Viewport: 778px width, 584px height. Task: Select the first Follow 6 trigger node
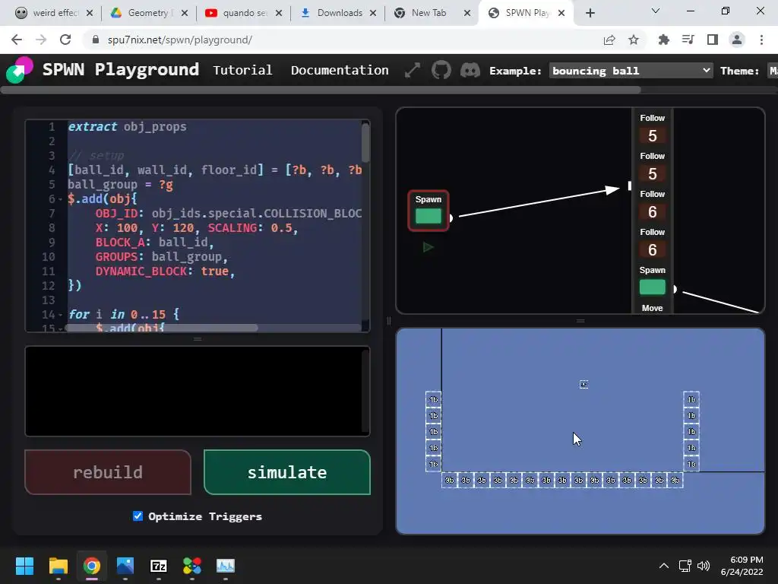652,205
